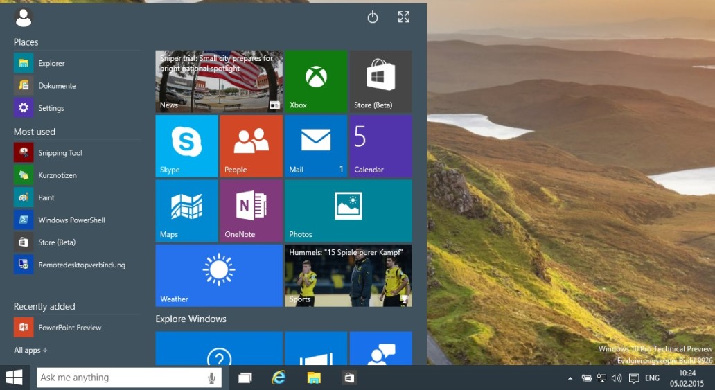715x390 pixels.
Task: Select Windows PowerShell from Most used
Action: (x=71, y=220)
